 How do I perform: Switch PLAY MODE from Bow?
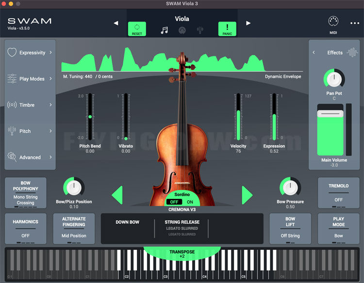click(338, 229)
